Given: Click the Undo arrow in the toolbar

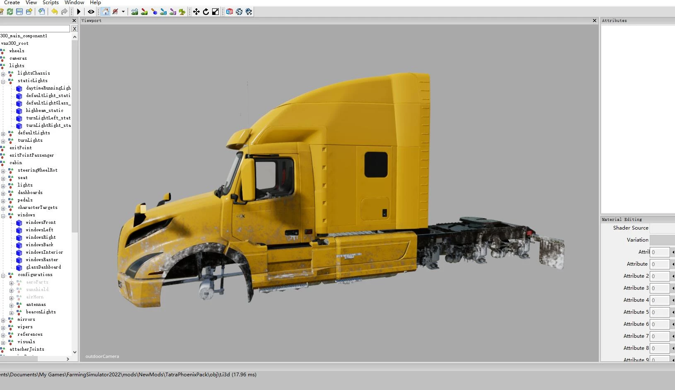Looking at the screenshot, I should tap(54, 12).
